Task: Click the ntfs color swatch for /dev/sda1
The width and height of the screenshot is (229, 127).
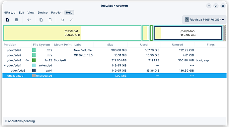Action: coord(34,50)
